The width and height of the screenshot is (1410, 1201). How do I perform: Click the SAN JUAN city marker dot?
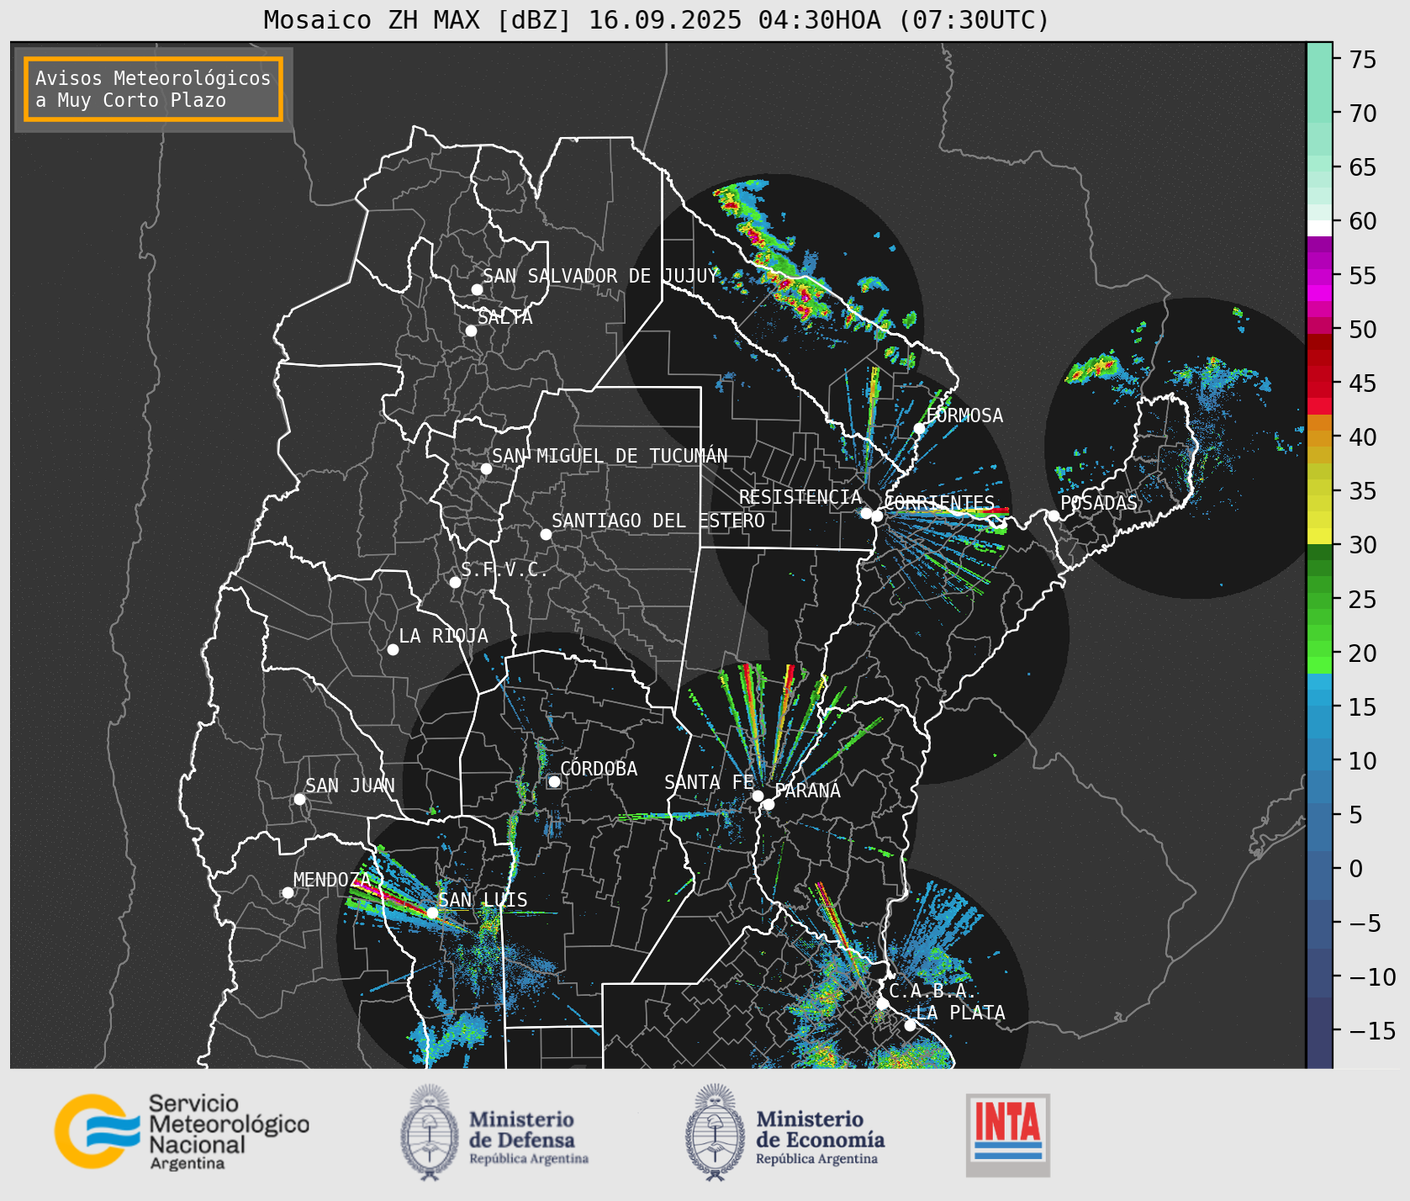click(299, 799)
